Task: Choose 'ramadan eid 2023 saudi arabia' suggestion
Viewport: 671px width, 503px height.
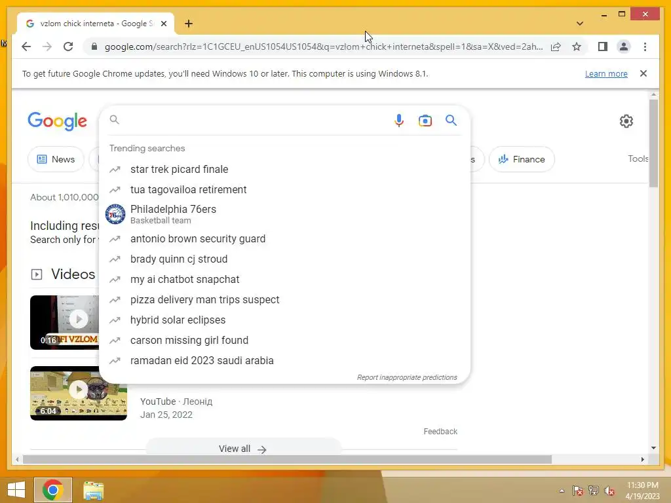Action: (284, 361)
